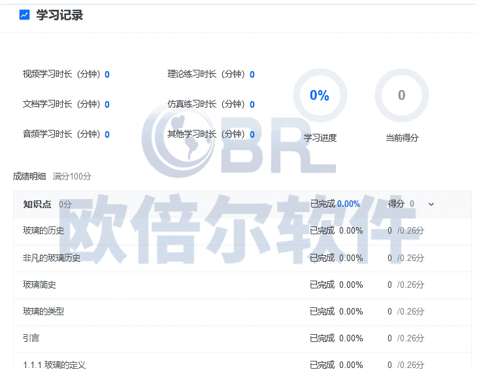Click the 其他学习时长 value

252,134
